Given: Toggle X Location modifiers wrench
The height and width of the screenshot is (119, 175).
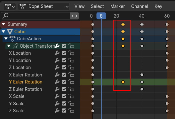Looking at the screenshot, I should [x=57, y=53].
